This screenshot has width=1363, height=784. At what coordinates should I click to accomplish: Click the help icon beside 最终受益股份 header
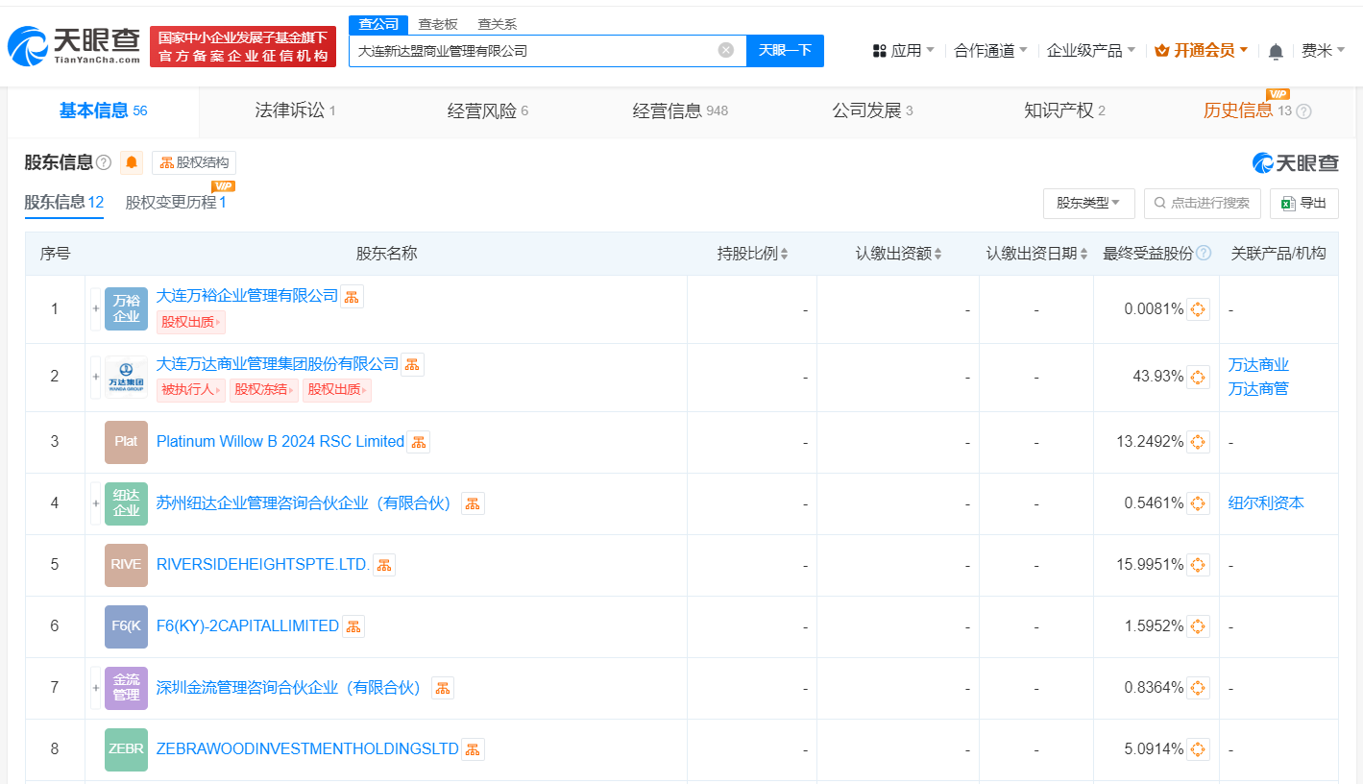point(1204,254)
